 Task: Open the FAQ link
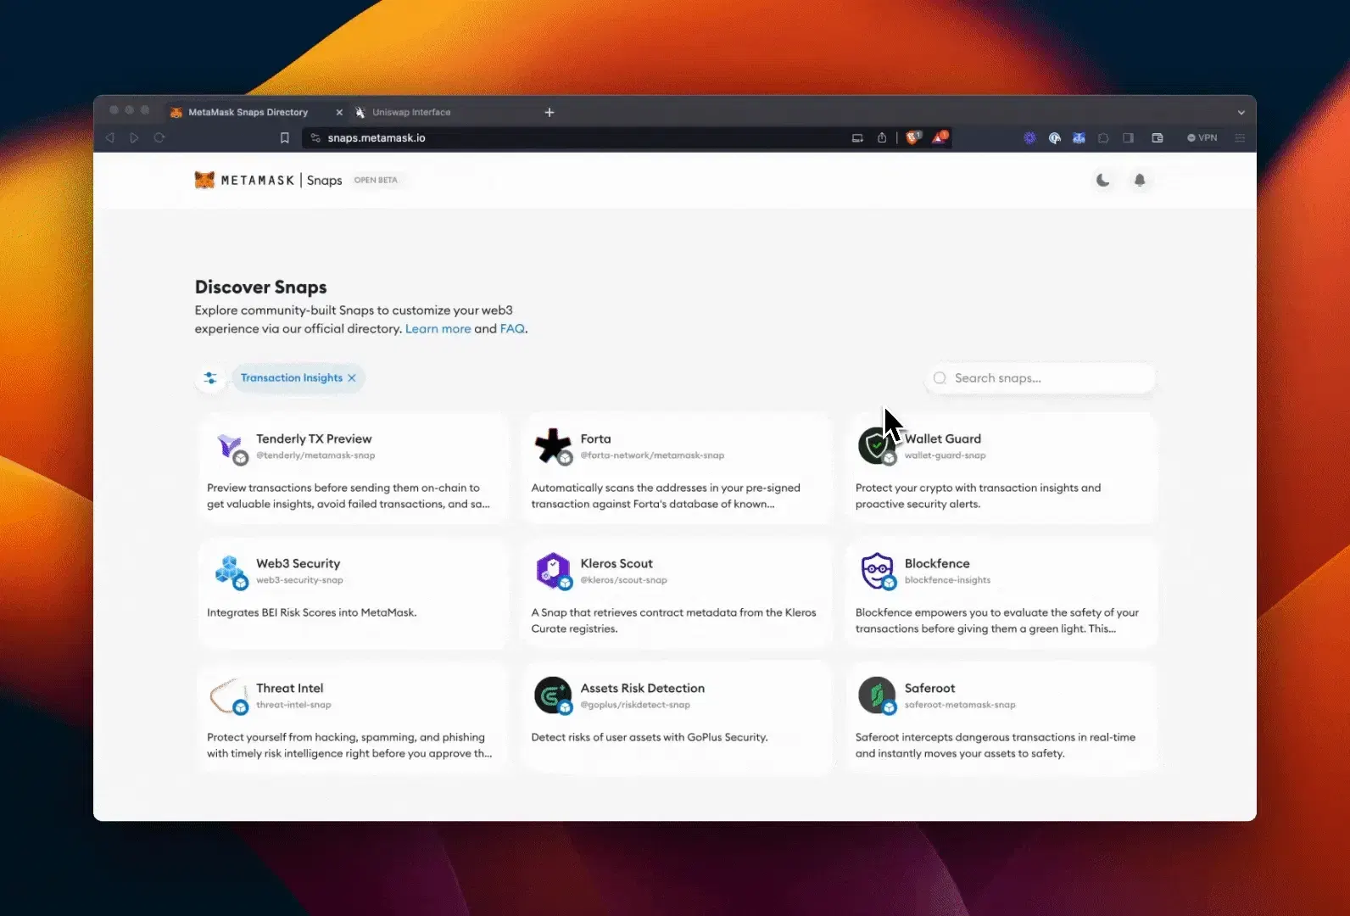click(x=512, y=329)
